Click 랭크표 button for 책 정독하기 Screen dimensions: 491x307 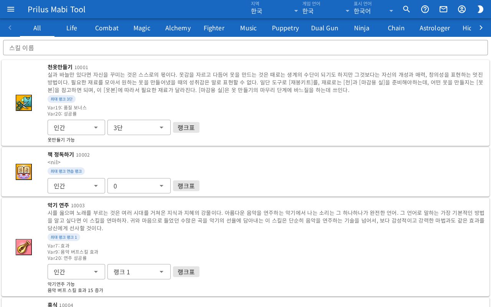click(186, 186)
